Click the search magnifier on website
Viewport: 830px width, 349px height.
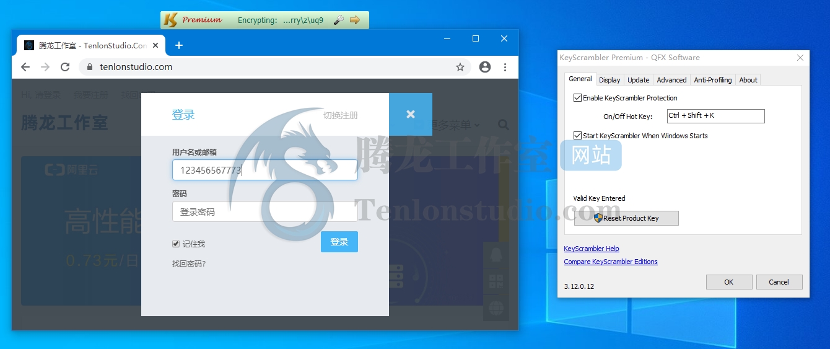pyautogui.click(x=504, y=125)
